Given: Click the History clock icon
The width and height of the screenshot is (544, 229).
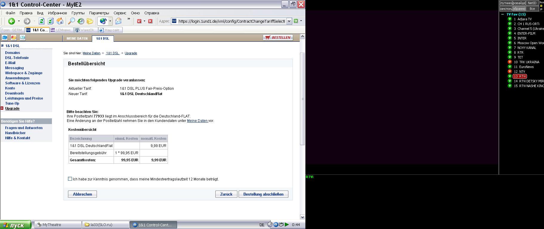Looking at the screenshot, I should pos(81,21).
